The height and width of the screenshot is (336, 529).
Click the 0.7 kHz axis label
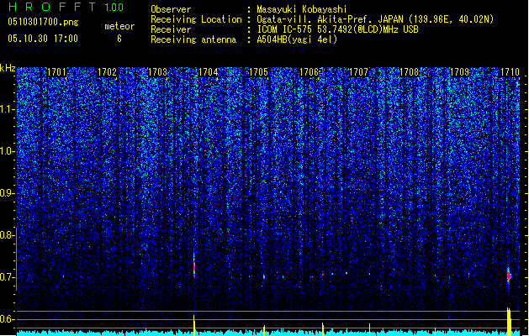(6, 277)
